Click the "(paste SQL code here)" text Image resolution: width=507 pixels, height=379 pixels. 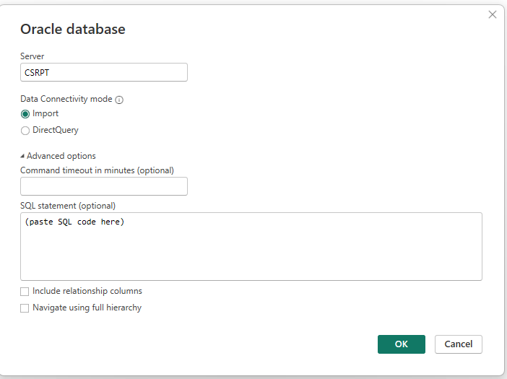[74, 222]
